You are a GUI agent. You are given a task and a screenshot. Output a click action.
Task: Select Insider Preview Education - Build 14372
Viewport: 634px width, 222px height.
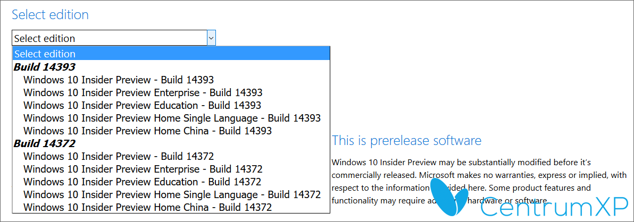171,182
